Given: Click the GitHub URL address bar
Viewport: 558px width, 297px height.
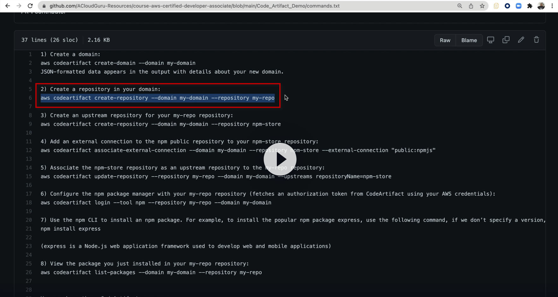Looking at the screenshot, I should point(194,6).
